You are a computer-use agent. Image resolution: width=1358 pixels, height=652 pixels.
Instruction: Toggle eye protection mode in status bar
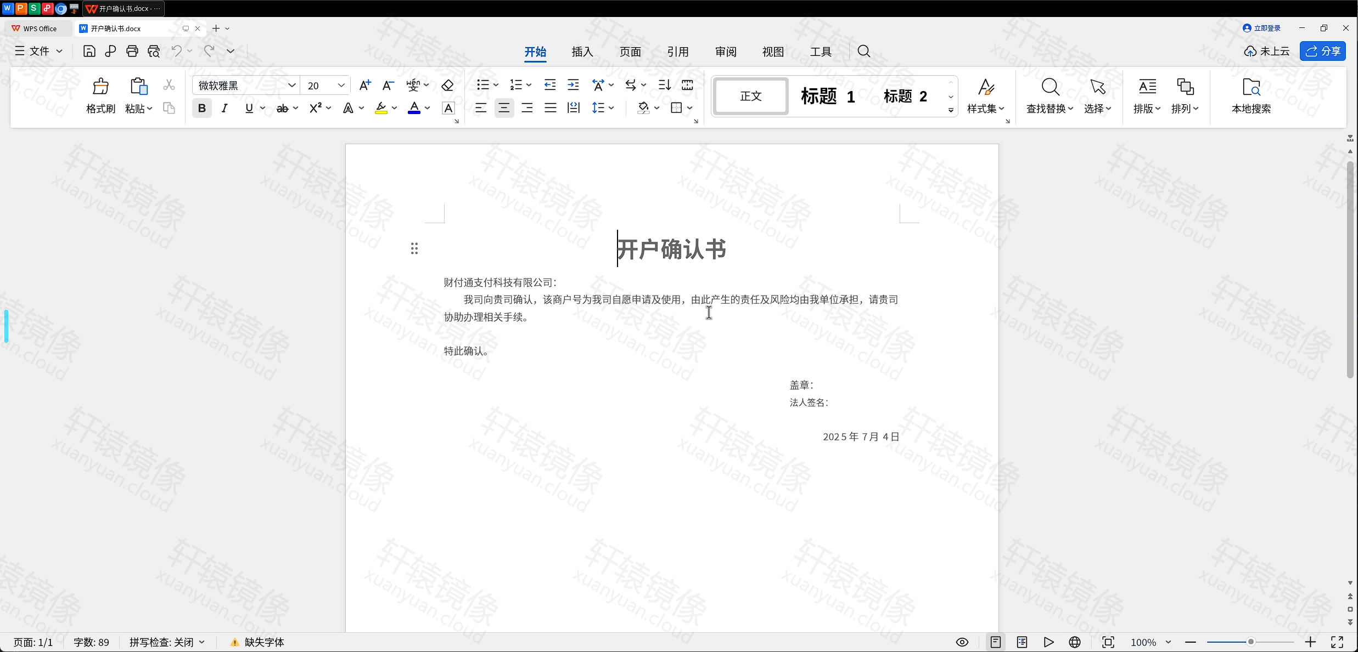(962, 642)
